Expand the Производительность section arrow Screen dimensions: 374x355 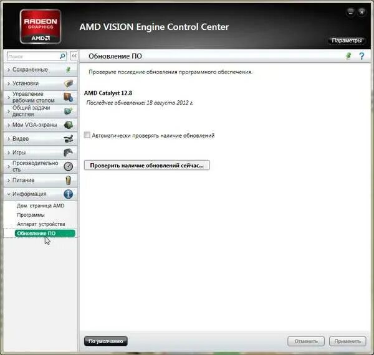click(9, 166)
